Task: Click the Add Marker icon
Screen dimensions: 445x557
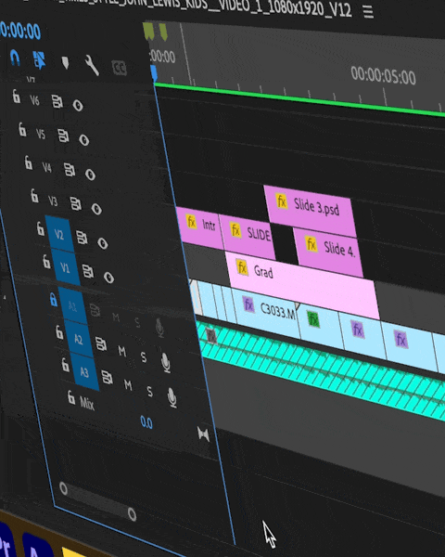Action: coord(65,63)
